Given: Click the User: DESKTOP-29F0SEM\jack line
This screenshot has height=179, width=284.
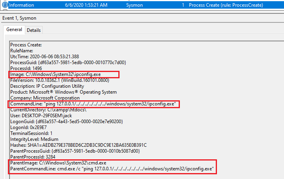Looking at the screenshot, I should coord(41,116).
